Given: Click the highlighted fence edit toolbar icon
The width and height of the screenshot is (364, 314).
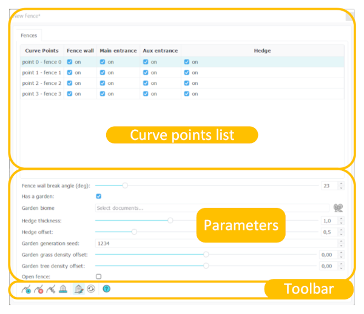Looking at the screenshot, I should (78, 290).
